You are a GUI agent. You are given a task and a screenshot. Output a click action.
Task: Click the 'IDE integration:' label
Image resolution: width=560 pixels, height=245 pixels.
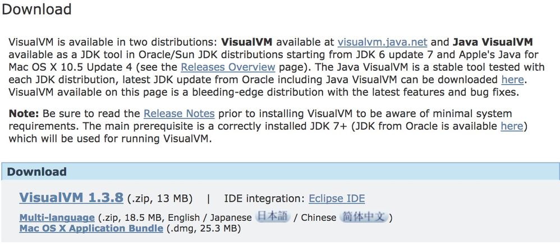pyautogui.click(x=264, y=198)
